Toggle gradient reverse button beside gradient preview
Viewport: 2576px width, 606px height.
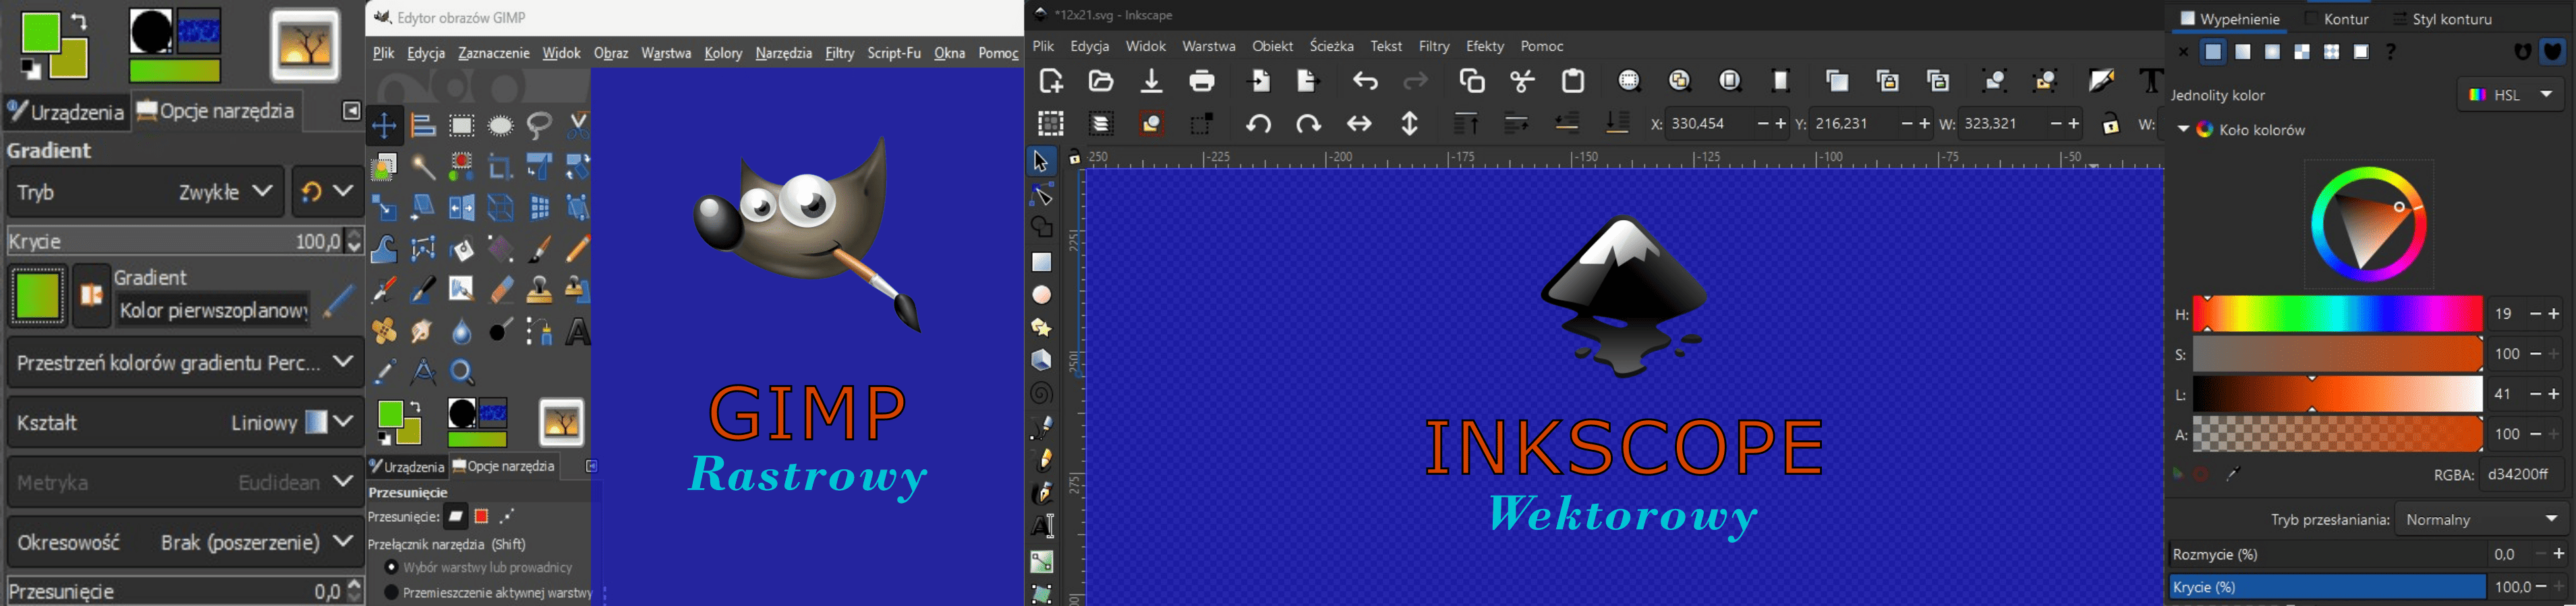click(x=91, y=296)
